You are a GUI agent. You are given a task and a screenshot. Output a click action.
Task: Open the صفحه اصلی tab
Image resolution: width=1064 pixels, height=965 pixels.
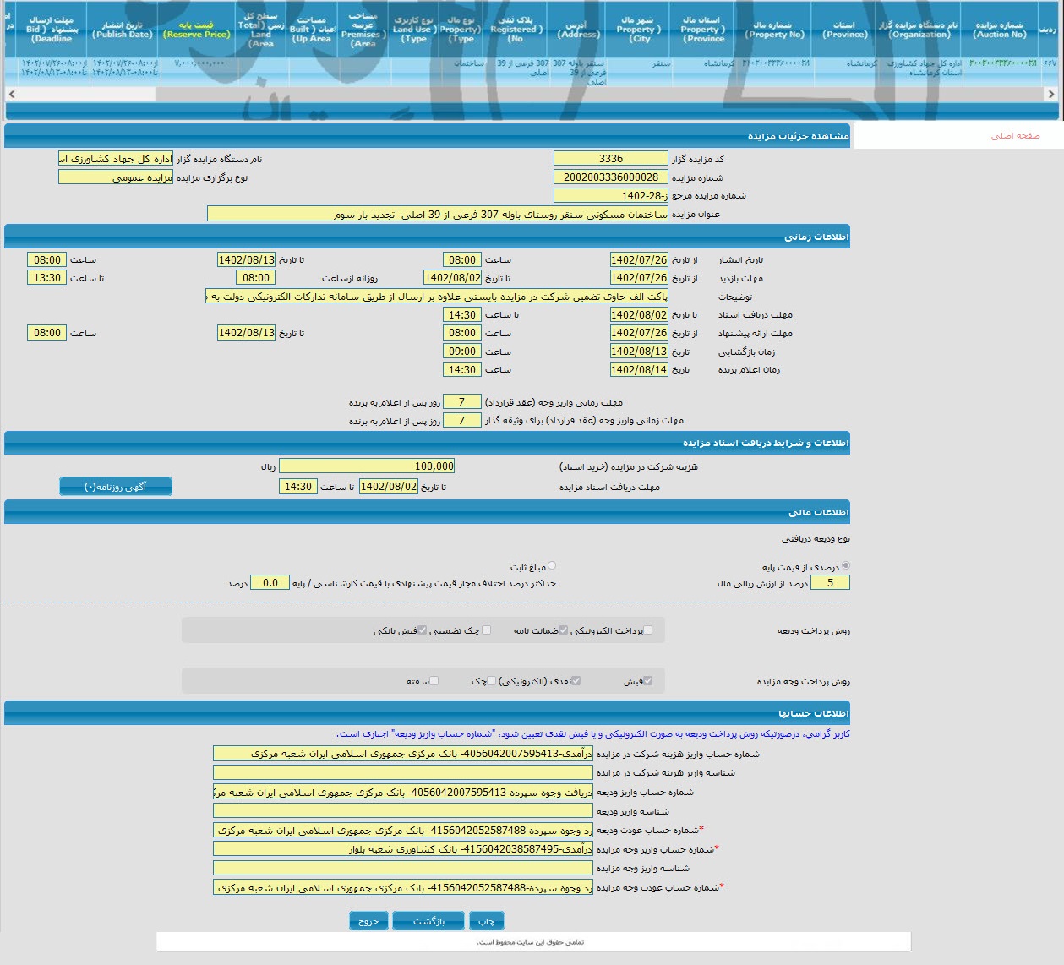pyautogui.click(x=1015, y=136)
